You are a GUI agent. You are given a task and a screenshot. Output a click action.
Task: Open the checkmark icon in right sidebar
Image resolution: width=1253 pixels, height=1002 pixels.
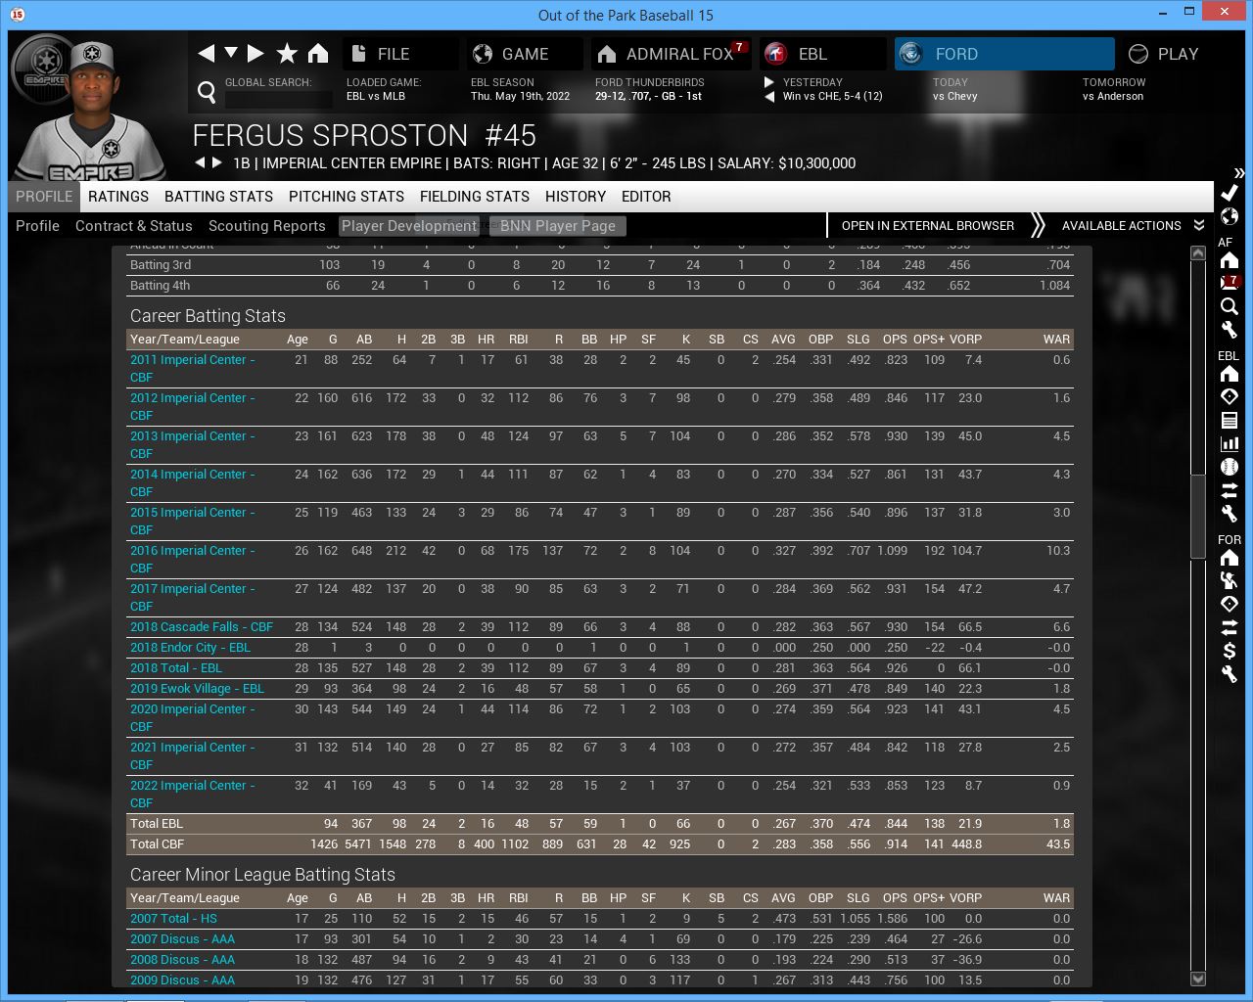tap(1230, 193)
